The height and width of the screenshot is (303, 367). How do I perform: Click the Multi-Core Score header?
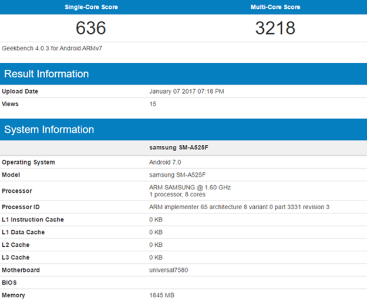click(x=275, y=7)
